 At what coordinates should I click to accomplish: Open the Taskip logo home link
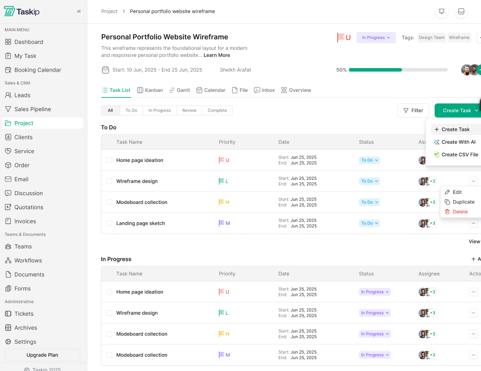pyautogui.click(x=22, y=11)
